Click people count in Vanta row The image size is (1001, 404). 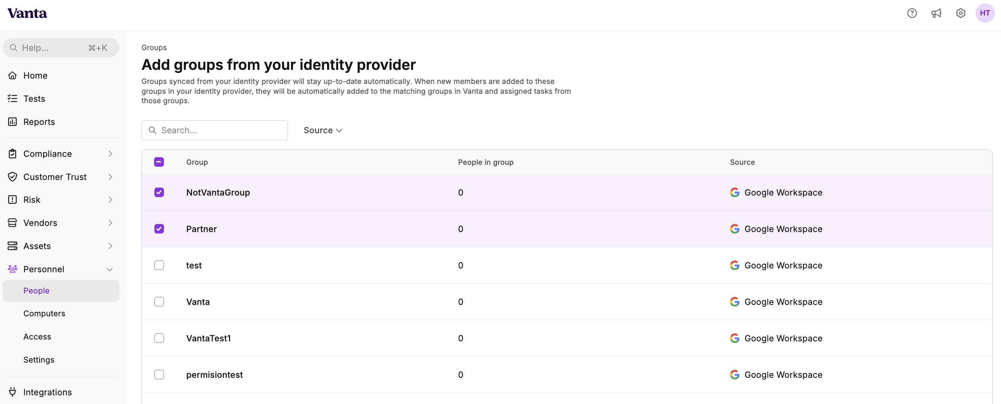point(461,302)
